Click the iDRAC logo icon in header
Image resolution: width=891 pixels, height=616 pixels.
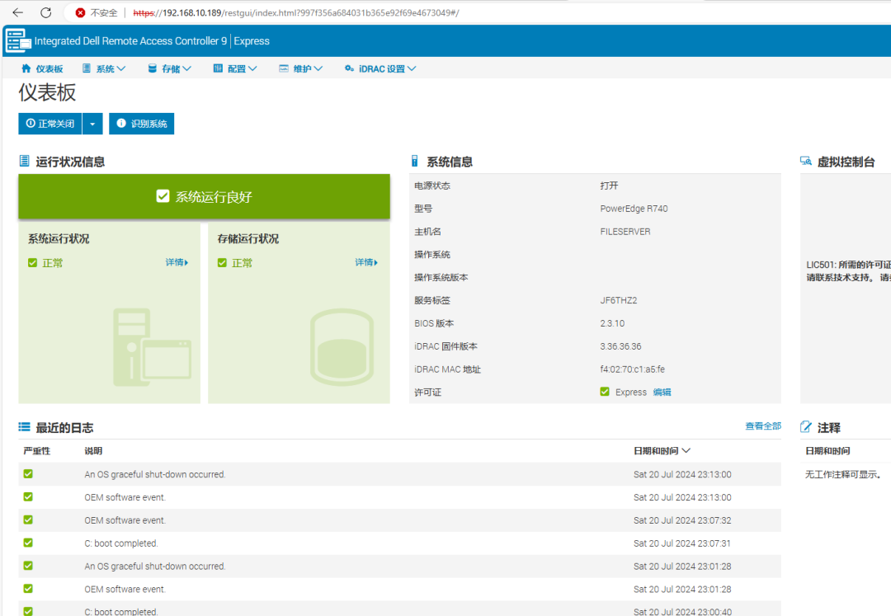click(x=17, y=40)
